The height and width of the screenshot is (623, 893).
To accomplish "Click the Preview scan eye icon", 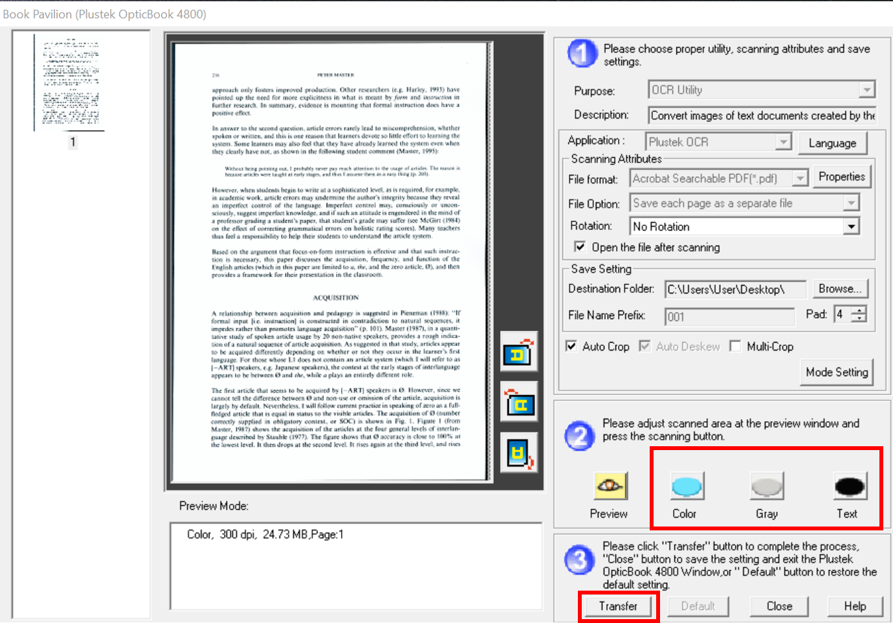I will pos(610,486).
